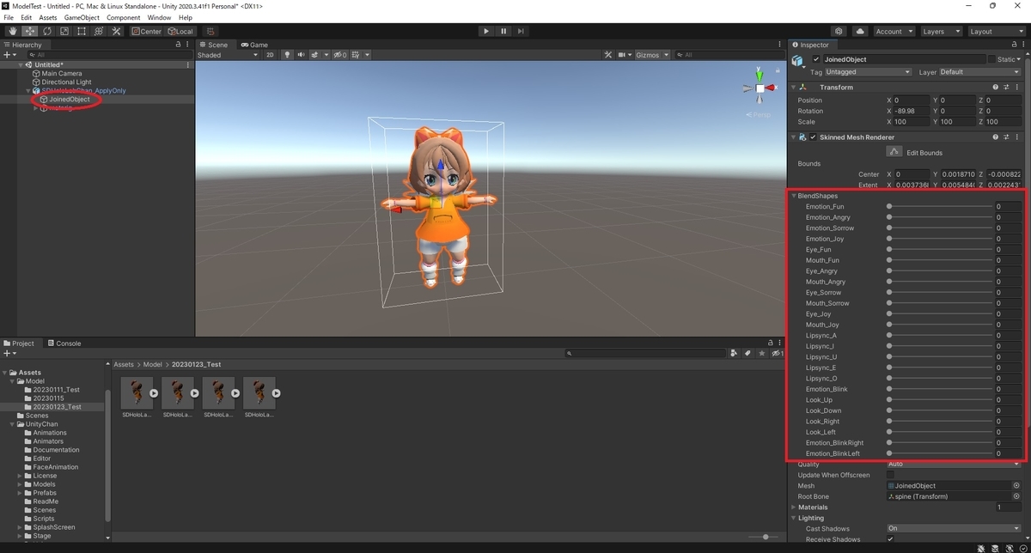Click the Step frame button
The image size is (1031, 553).
click(x=521, y=31)
